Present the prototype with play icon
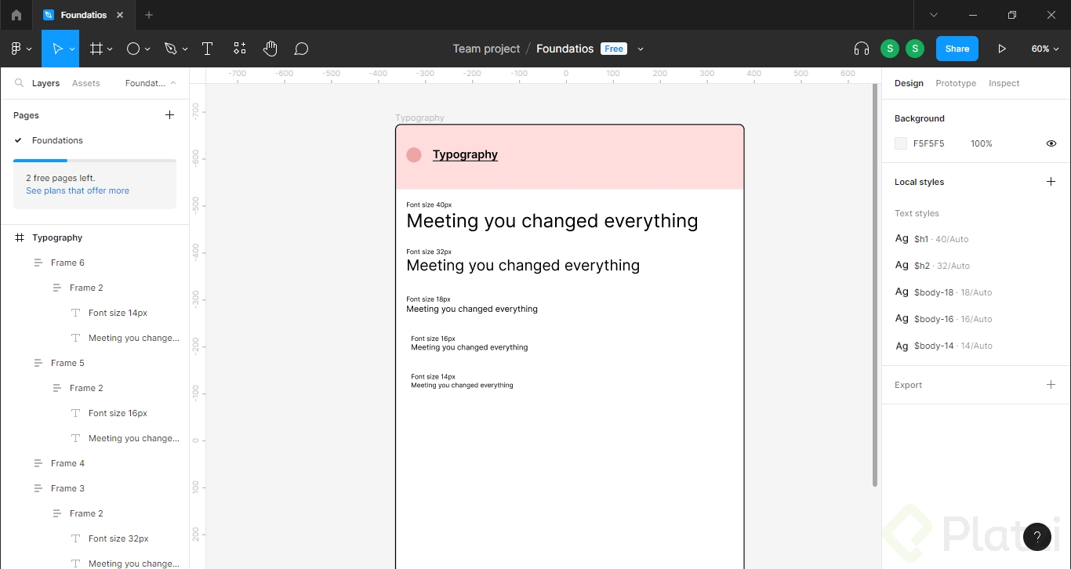This screenshot has height=569, width=1071. pyautogui.click(x=1002, y=49)
